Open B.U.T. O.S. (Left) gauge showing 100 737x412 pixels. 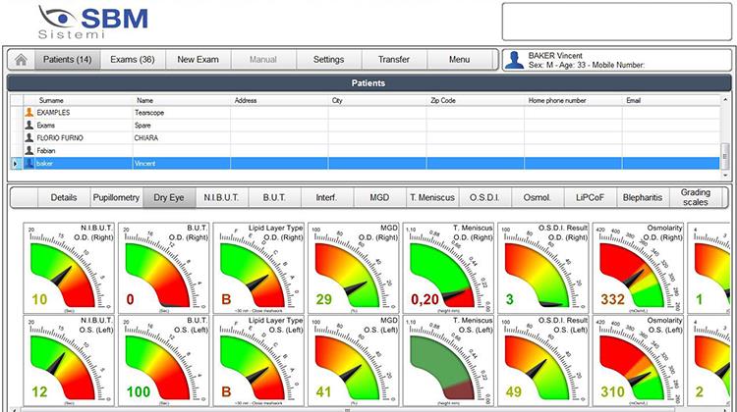[163, 360]
